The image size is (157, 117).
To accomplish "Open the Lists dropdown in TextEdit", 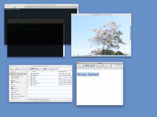I will click(x=108, y=66).
